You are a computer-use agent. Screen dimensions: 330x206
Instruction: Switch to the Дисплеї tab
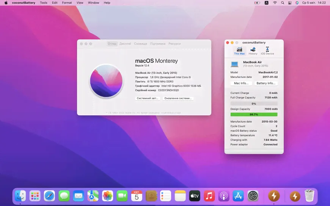point(125,44)
